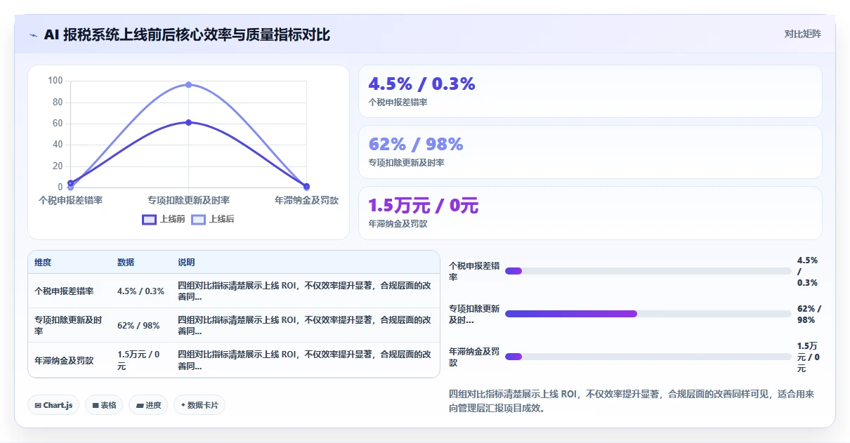Click the 100 y-axis tick label in the chart
Viewport: 850px width, 443px height.
pos(55,81)
